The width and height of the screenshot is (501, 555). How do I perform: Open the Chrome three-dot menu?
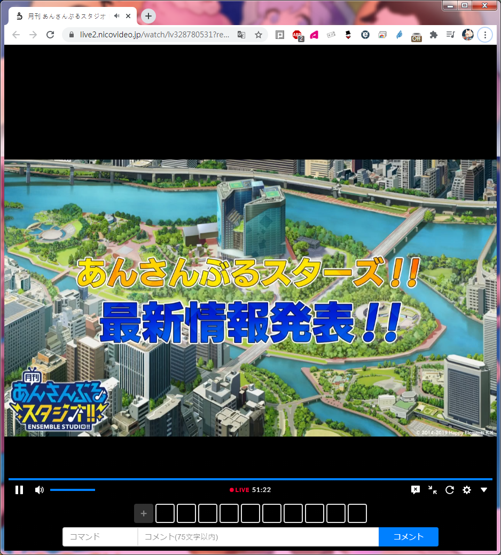click(x=485, y=35)
